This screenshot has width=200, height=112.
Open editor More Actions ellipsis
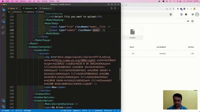click(x=118, y=8)
